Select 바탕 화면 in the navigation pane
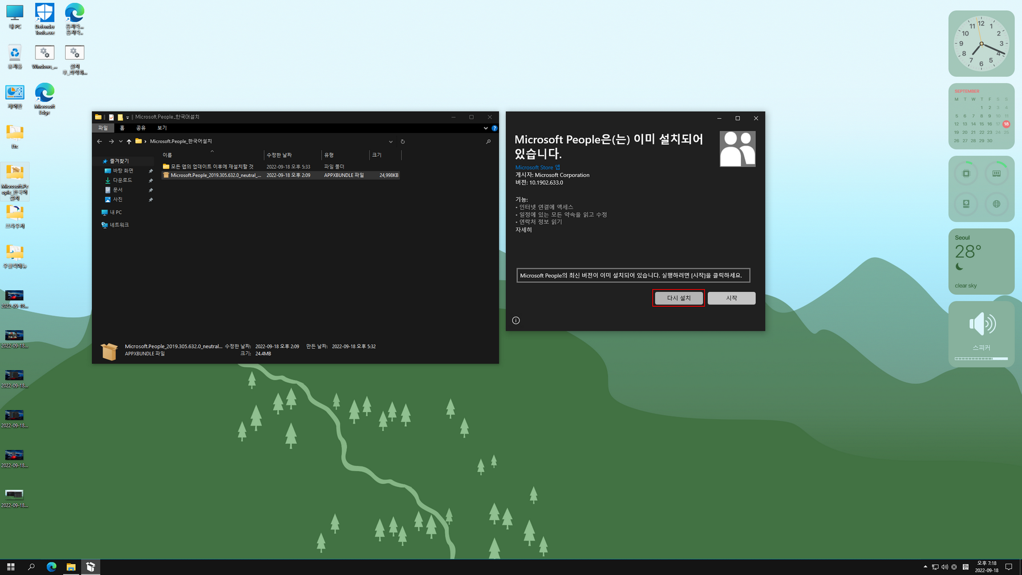 tap(123, 171)
